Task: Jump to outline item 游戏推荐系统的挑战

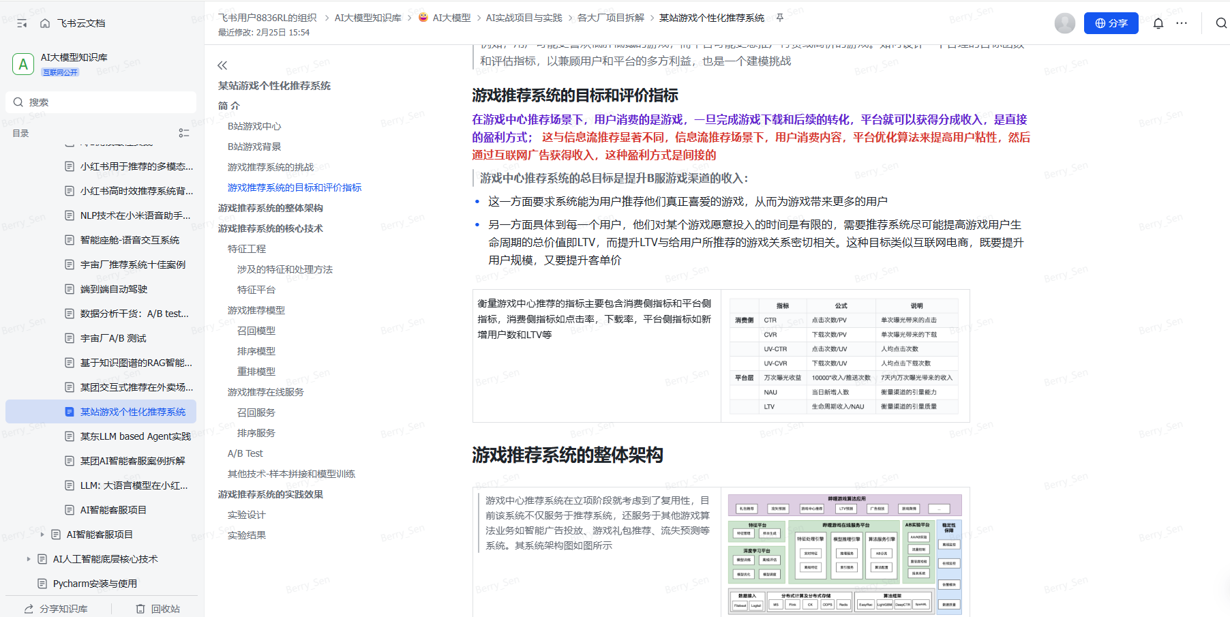Action: point(271,167)
